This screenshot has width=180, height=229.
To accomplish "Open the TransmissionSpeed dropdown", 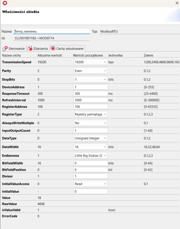I will tap(91, 62).
